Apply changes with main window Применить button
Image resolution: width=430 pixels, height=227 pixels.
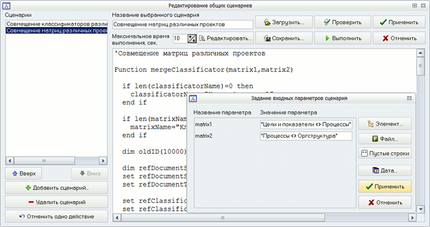pyautogui.click(x=399, y=22)
